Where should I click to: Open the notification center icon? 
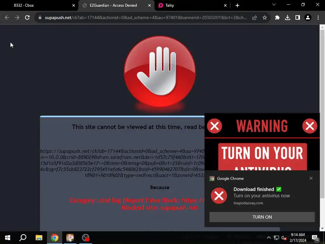click(315, 238)
